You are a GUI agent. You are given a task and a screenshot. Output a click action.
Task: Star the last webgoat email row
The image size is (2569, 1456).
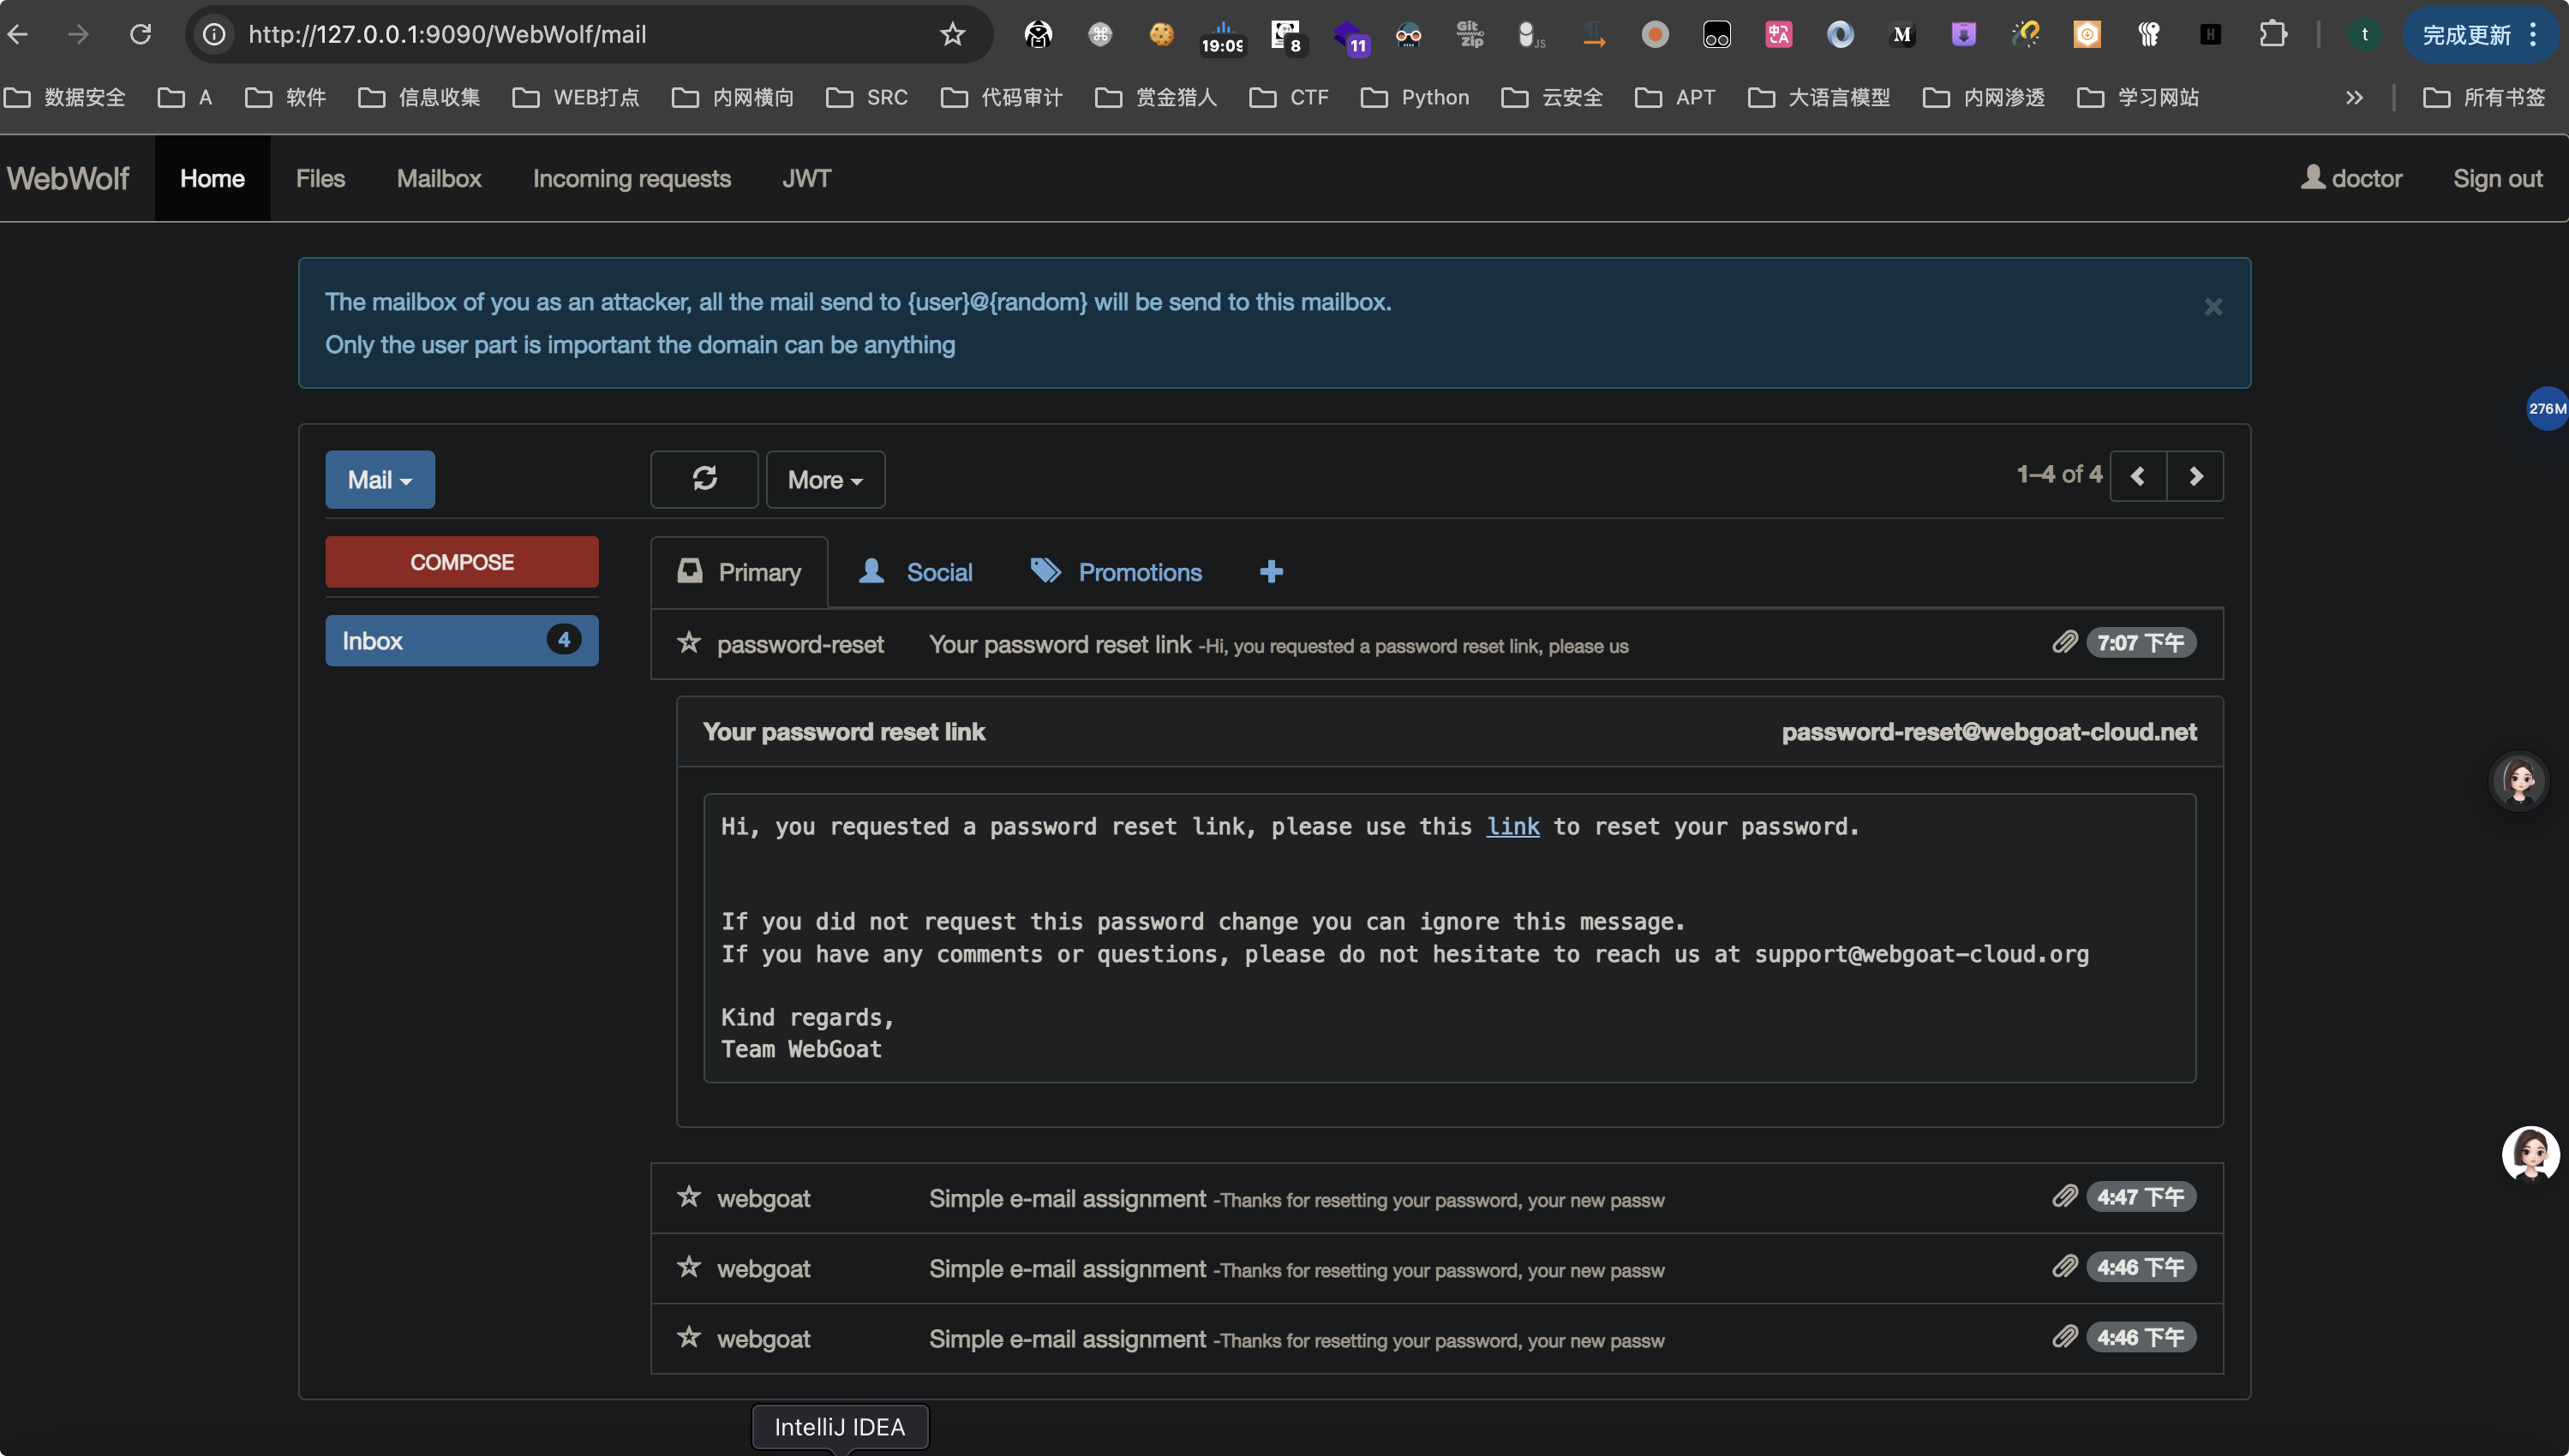click(x=688, y=1337)
